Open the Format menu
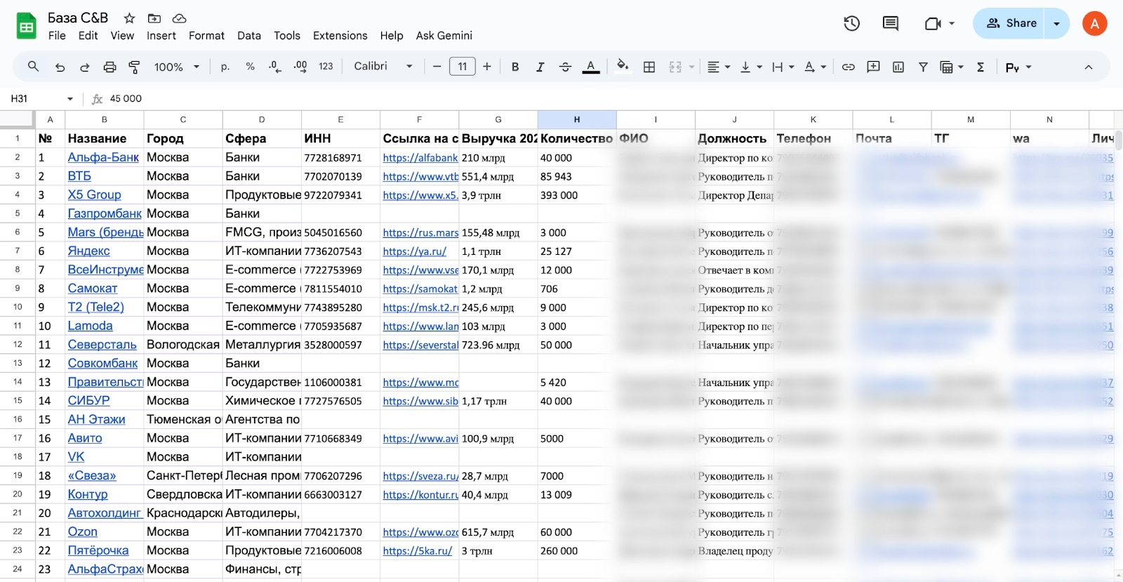 pos(206,36)
